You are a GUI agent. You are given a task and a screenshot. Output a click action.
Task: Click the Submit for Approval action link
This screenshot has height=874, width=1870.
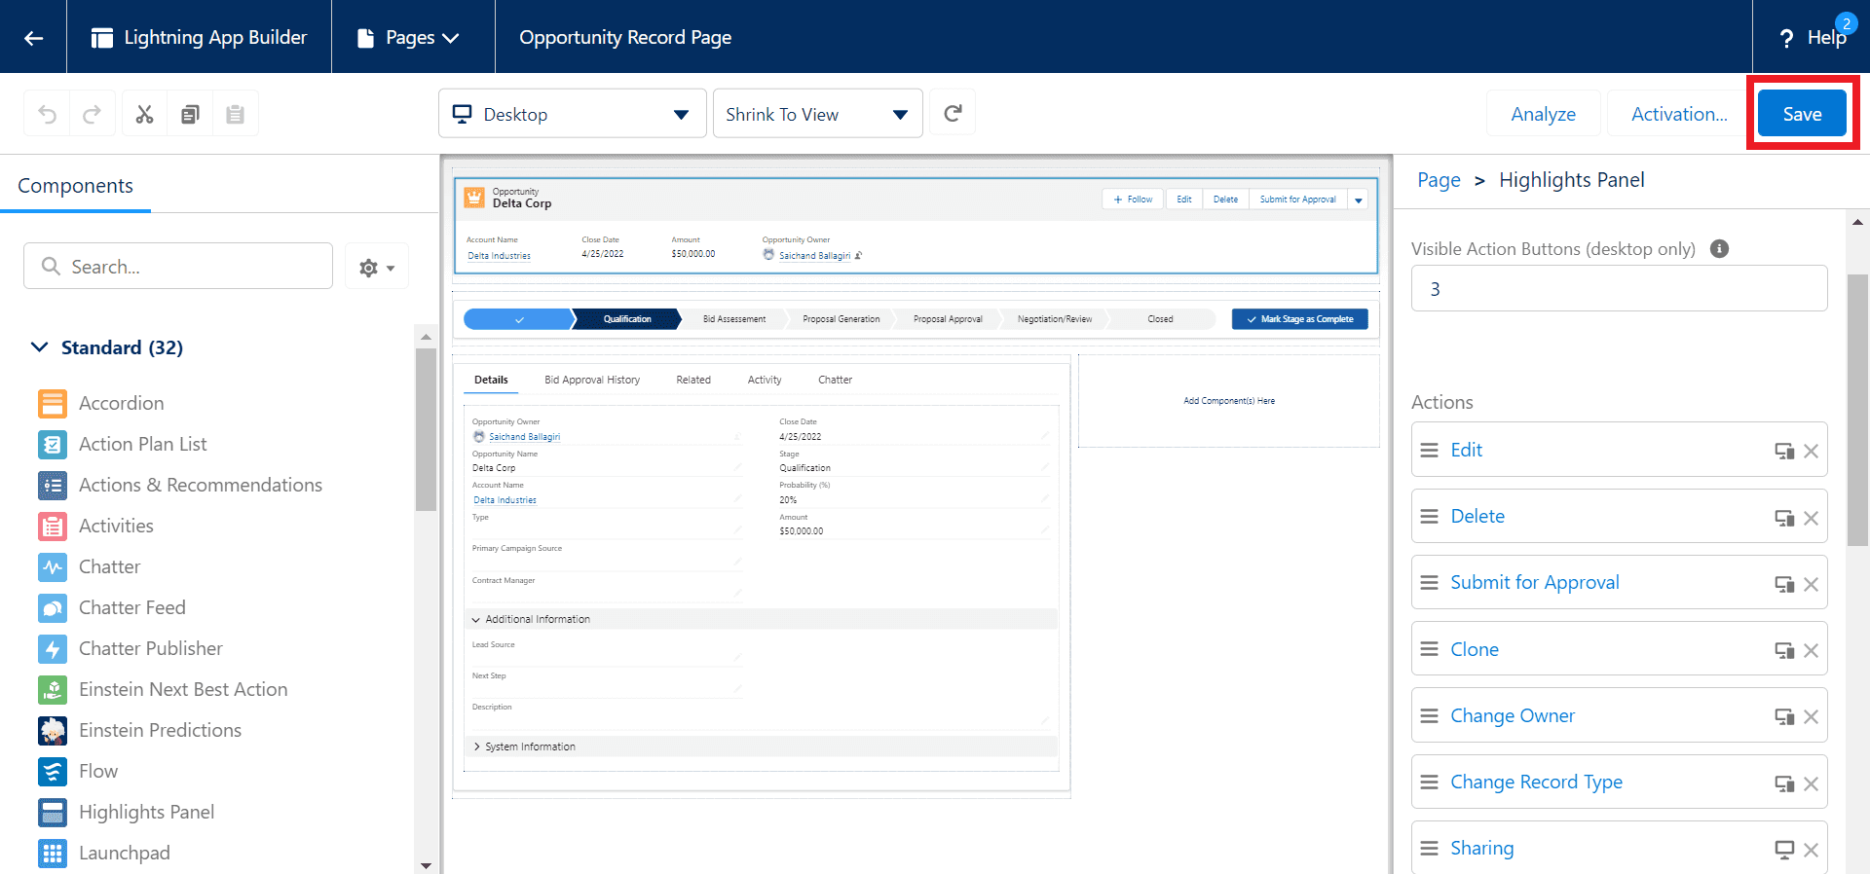point(1535,582)
